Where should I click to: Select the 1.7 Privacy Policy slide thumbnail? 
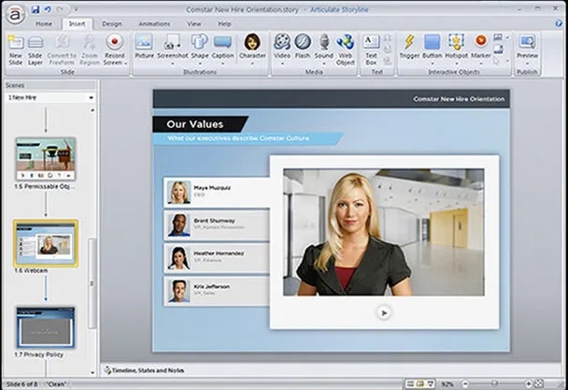point(46,327)
